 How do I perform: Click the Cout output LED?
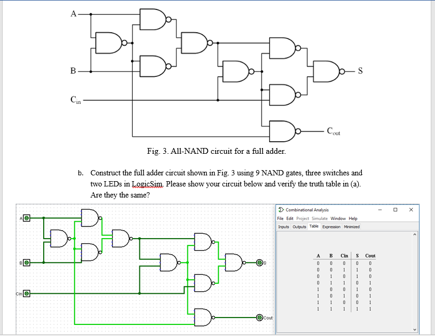(260, 318)
